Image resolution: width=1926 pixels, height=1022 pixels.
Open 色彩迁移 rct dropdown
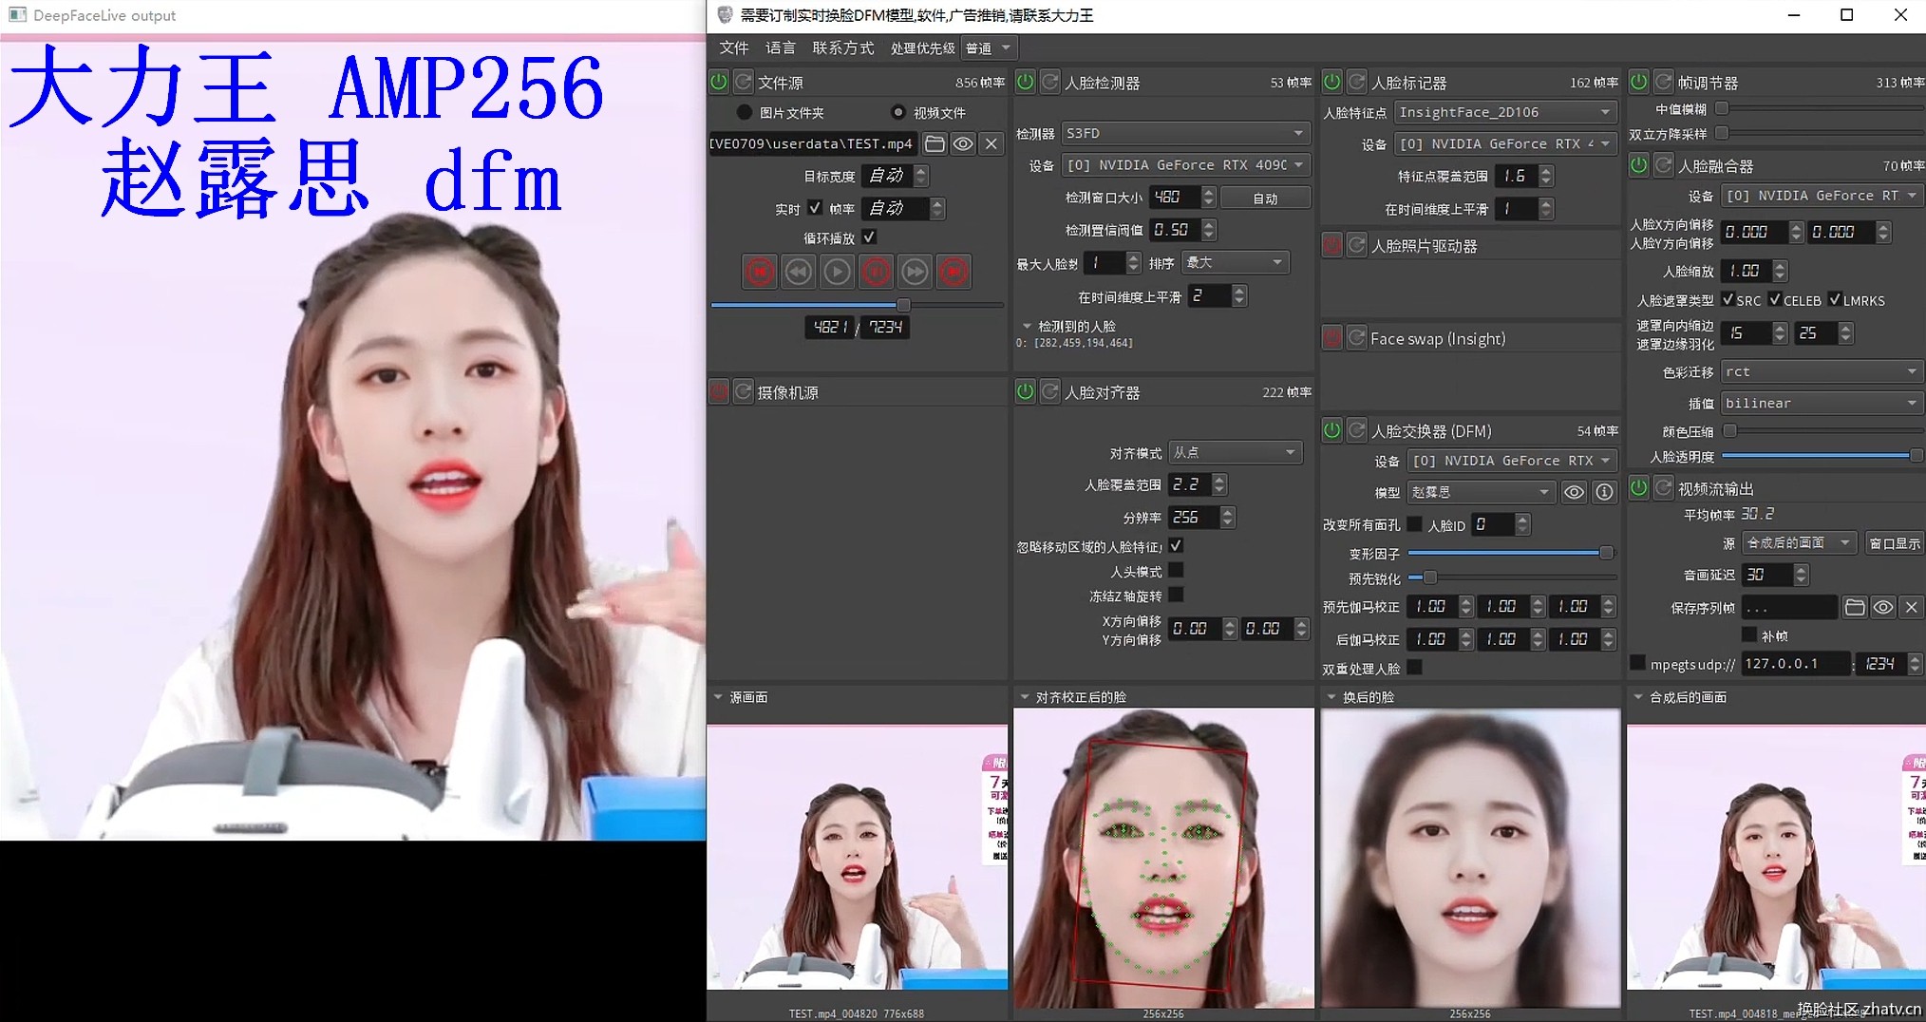(1822, 371)
